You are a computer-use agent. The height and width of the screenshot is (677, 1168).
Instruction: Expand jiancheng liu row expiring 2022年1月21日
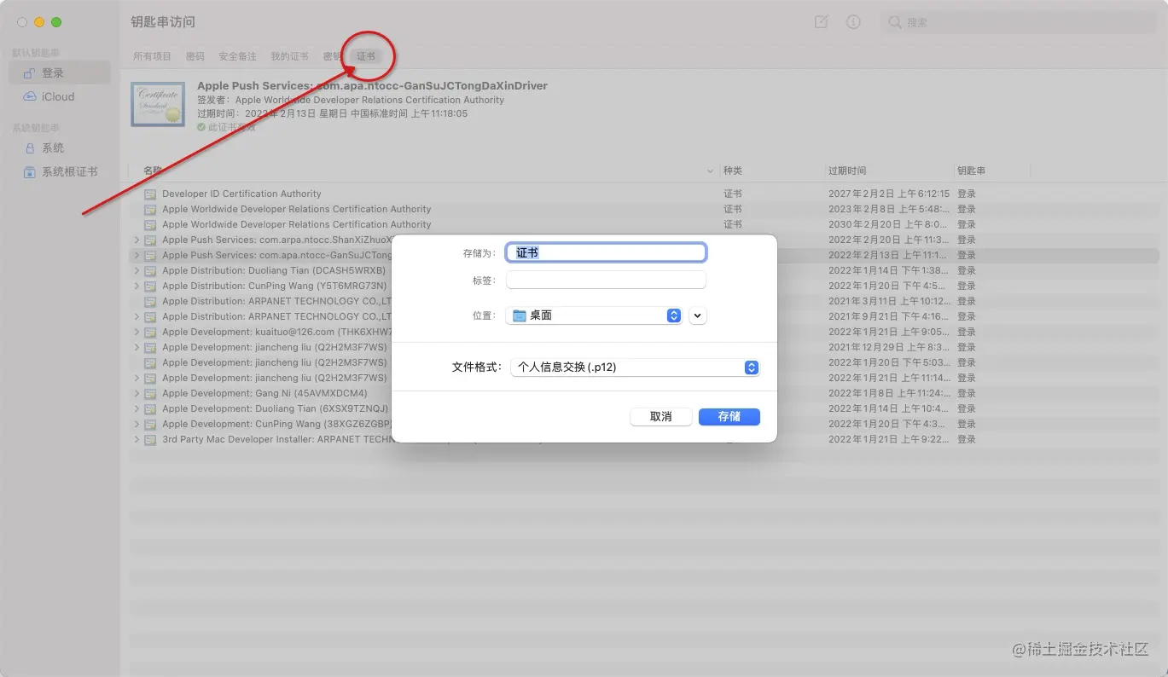137,378
